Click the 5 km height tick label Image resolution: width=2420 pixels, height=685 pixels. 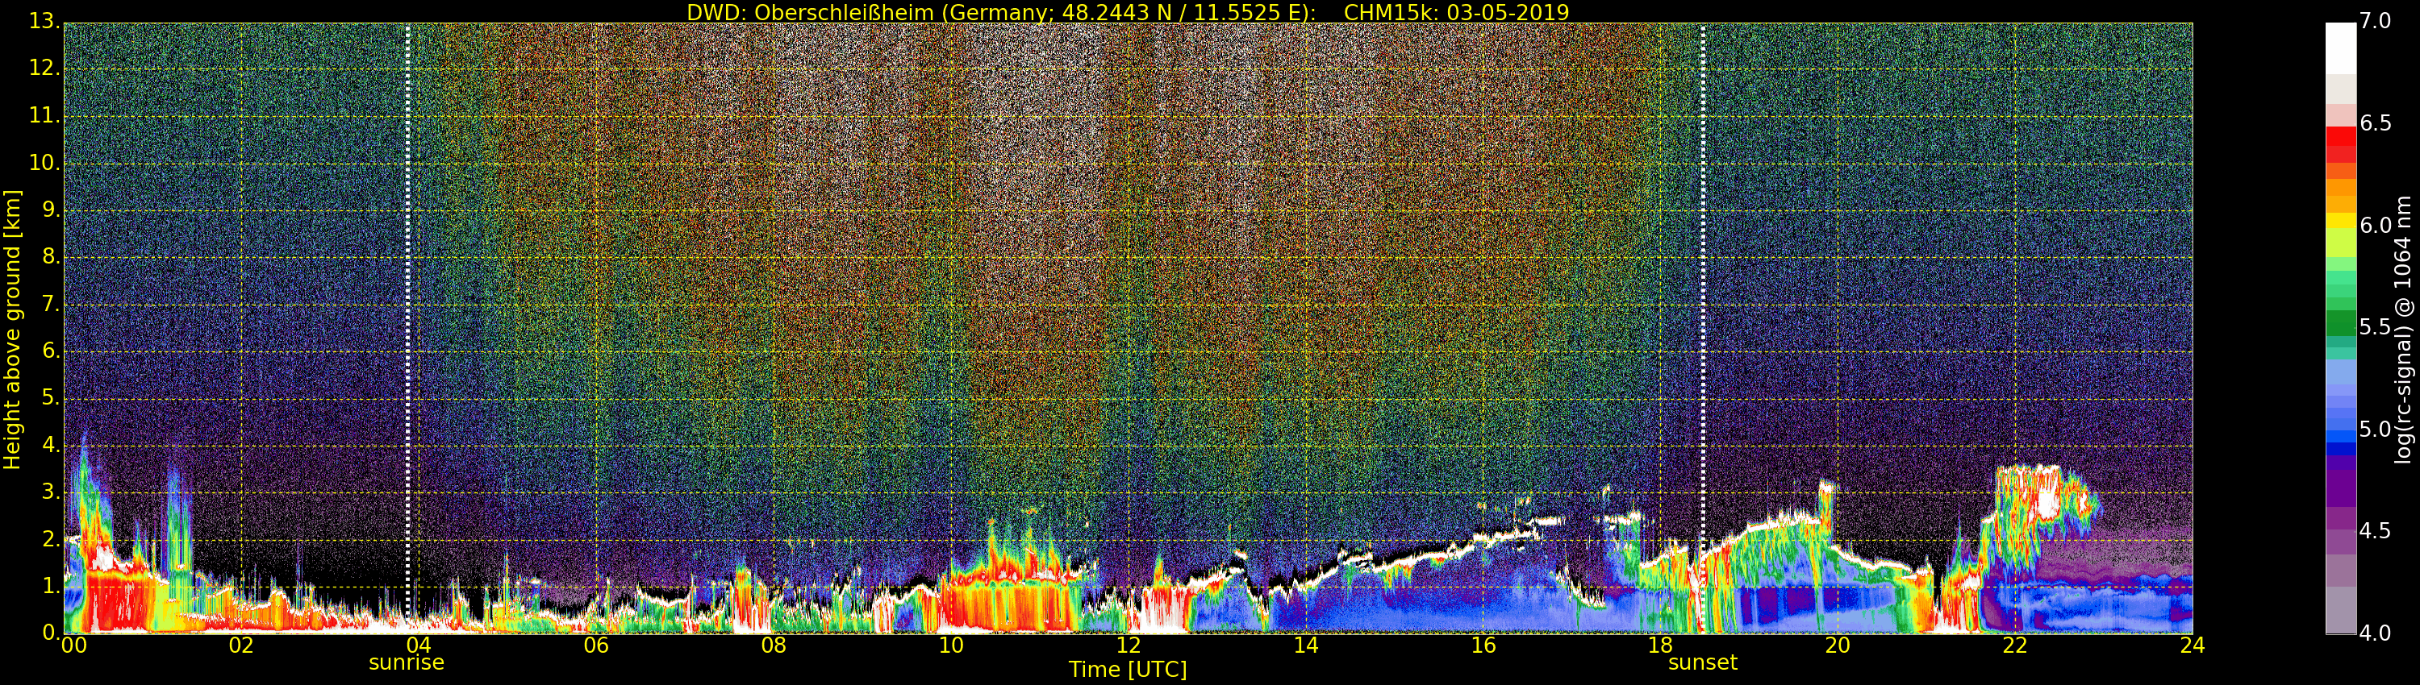coord(51,398)
